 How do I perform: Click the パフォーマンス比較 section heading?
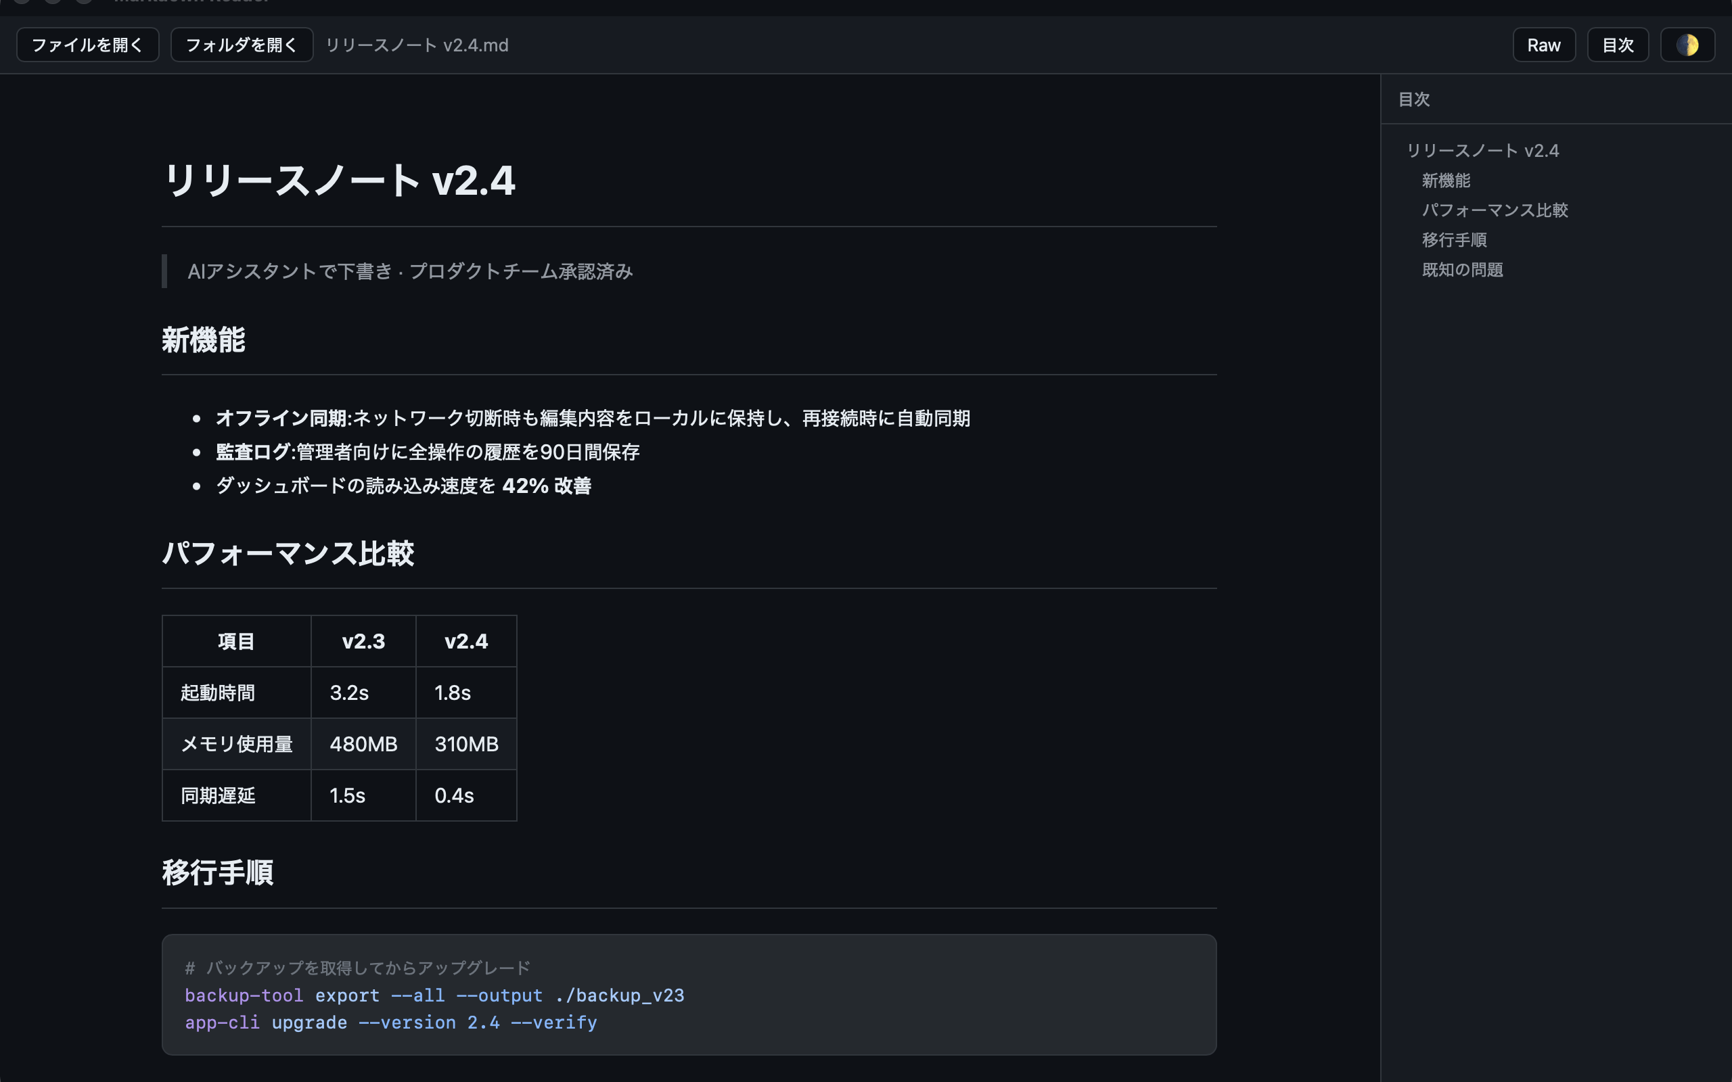pos(288,553)
